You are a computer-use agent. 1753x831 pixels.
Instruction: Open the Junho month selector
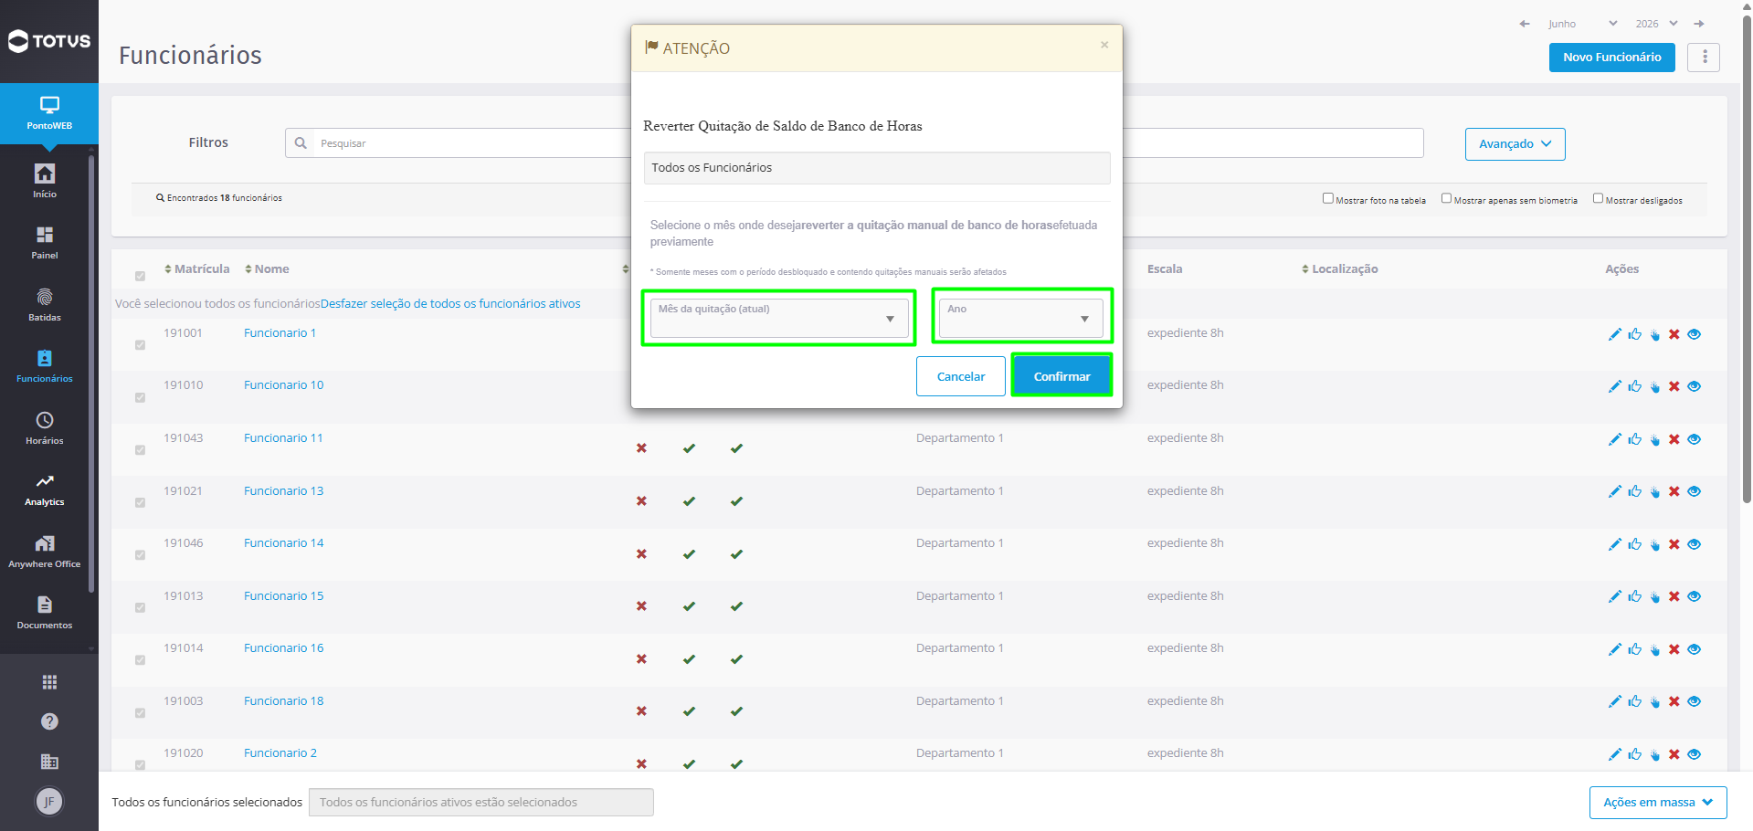pos(1582,24)
